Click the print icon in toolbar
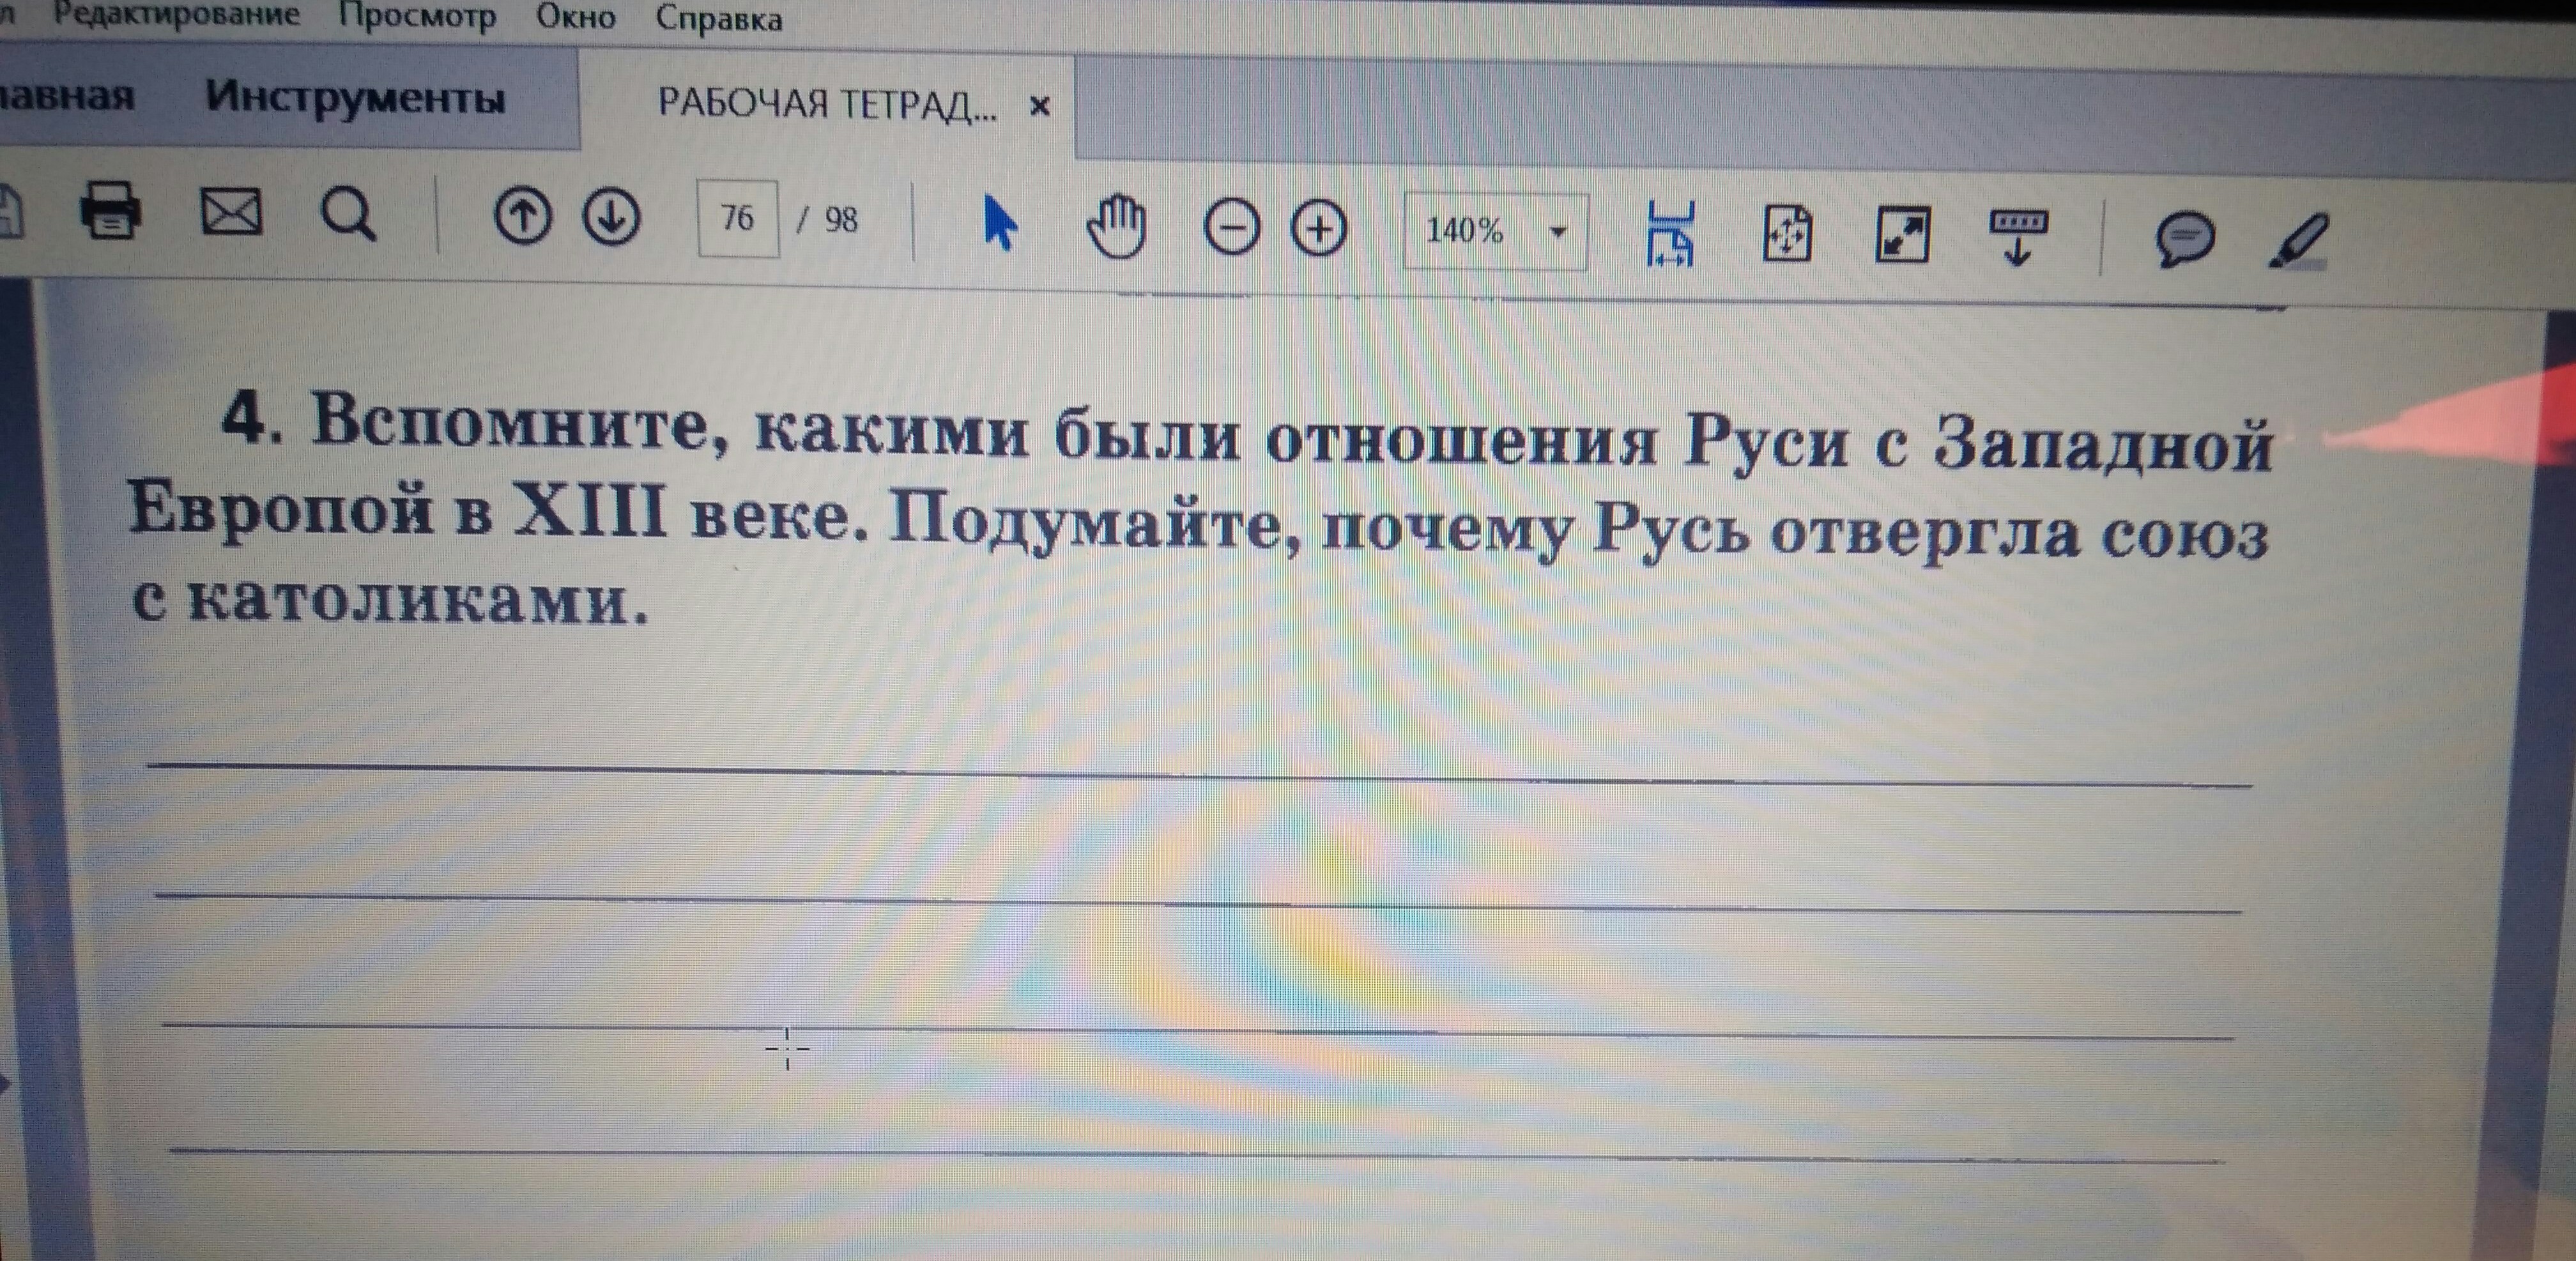 [x=110, y=210]
